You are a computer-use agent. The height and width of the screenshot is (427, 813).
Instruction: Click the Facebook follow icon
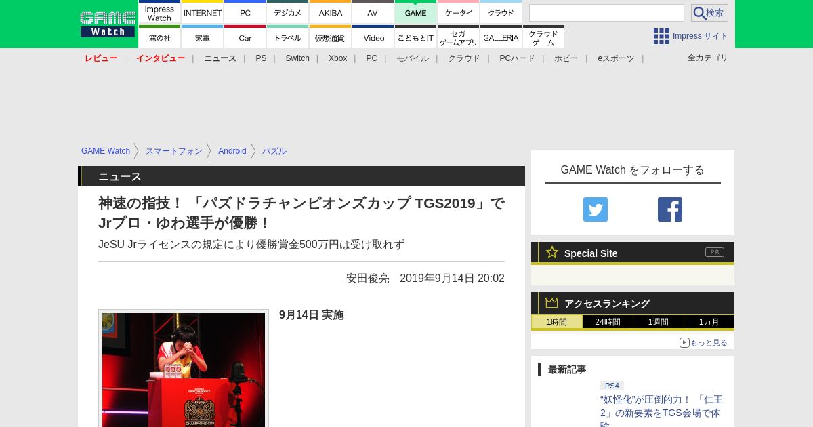[x=670, y=209]
